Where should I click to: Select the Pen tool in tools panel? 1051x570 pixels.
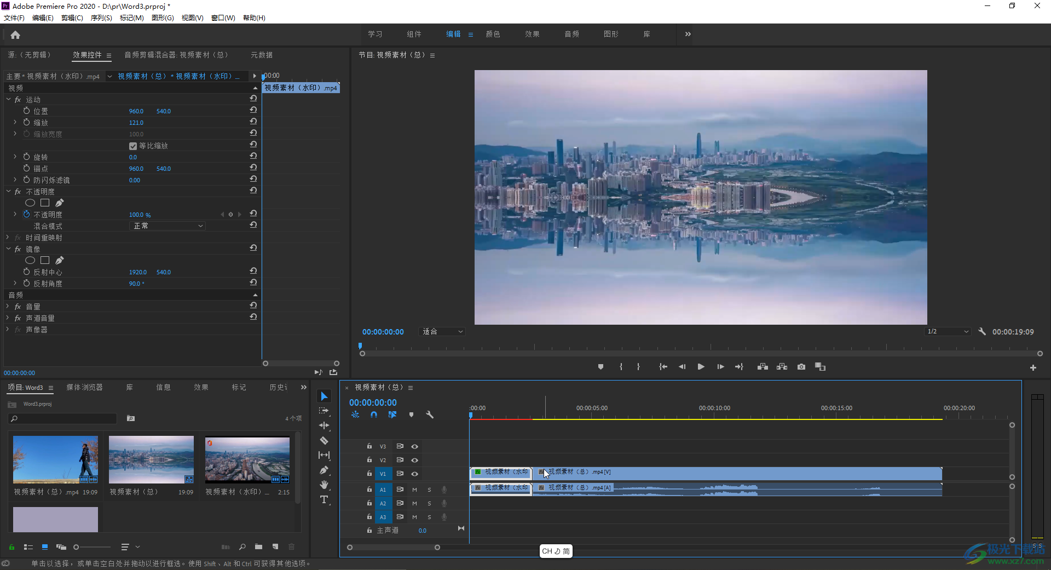324,470
